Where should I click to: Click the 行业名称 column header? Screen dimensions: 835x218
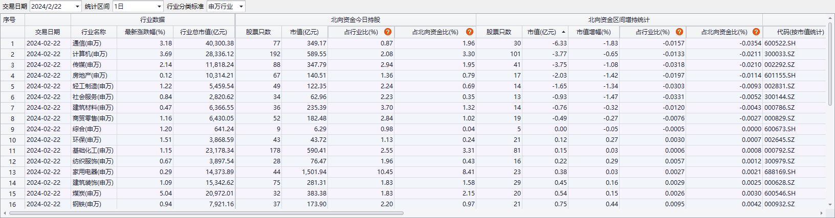(x=94, y=32)
